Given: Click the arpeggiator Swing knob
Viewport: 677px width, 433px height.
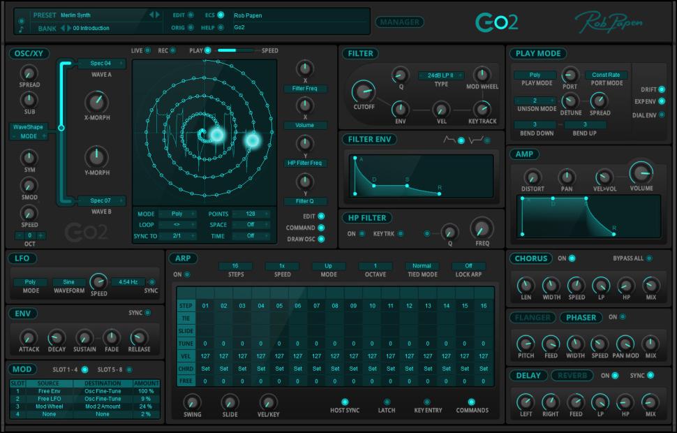Looking at the screenshot, I should pyautogui.click(x=192, y=402).
